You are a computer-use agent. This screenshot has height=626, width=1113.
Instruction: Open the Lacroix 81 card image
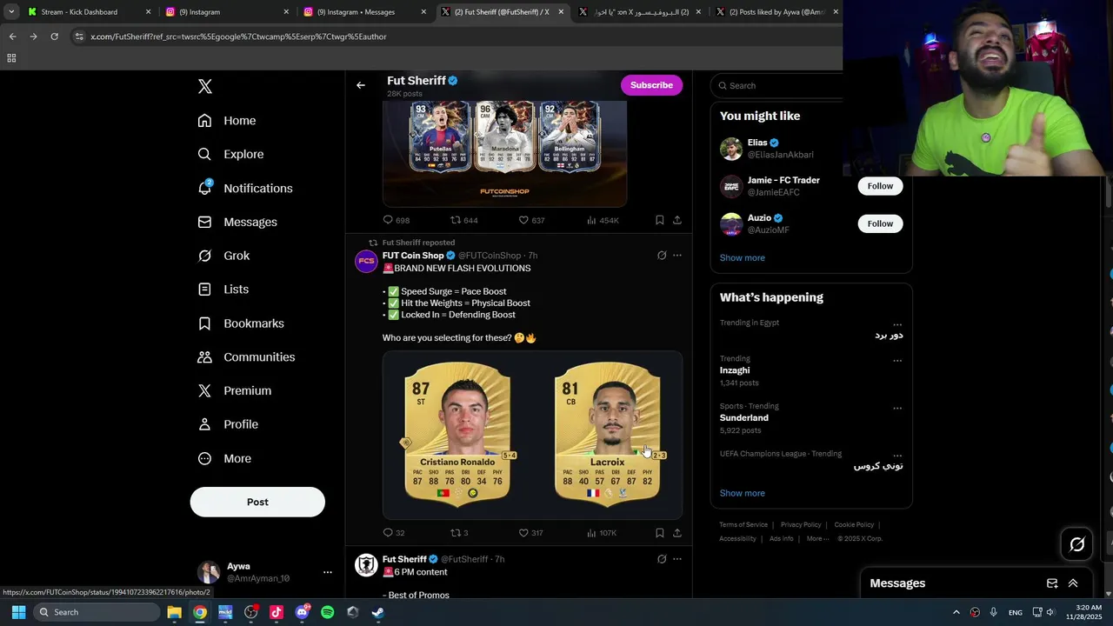(607, 433)
